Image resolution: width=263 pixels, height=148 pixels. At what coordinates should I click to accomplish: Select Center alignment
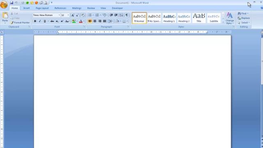pyautogui.click(x=95, y=21)
